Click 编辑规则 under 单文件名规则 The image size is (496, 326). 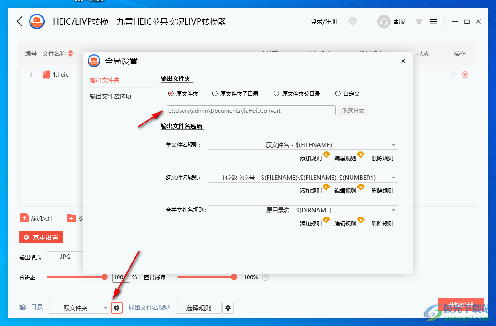pyautogui.click(x=345, y=158)
